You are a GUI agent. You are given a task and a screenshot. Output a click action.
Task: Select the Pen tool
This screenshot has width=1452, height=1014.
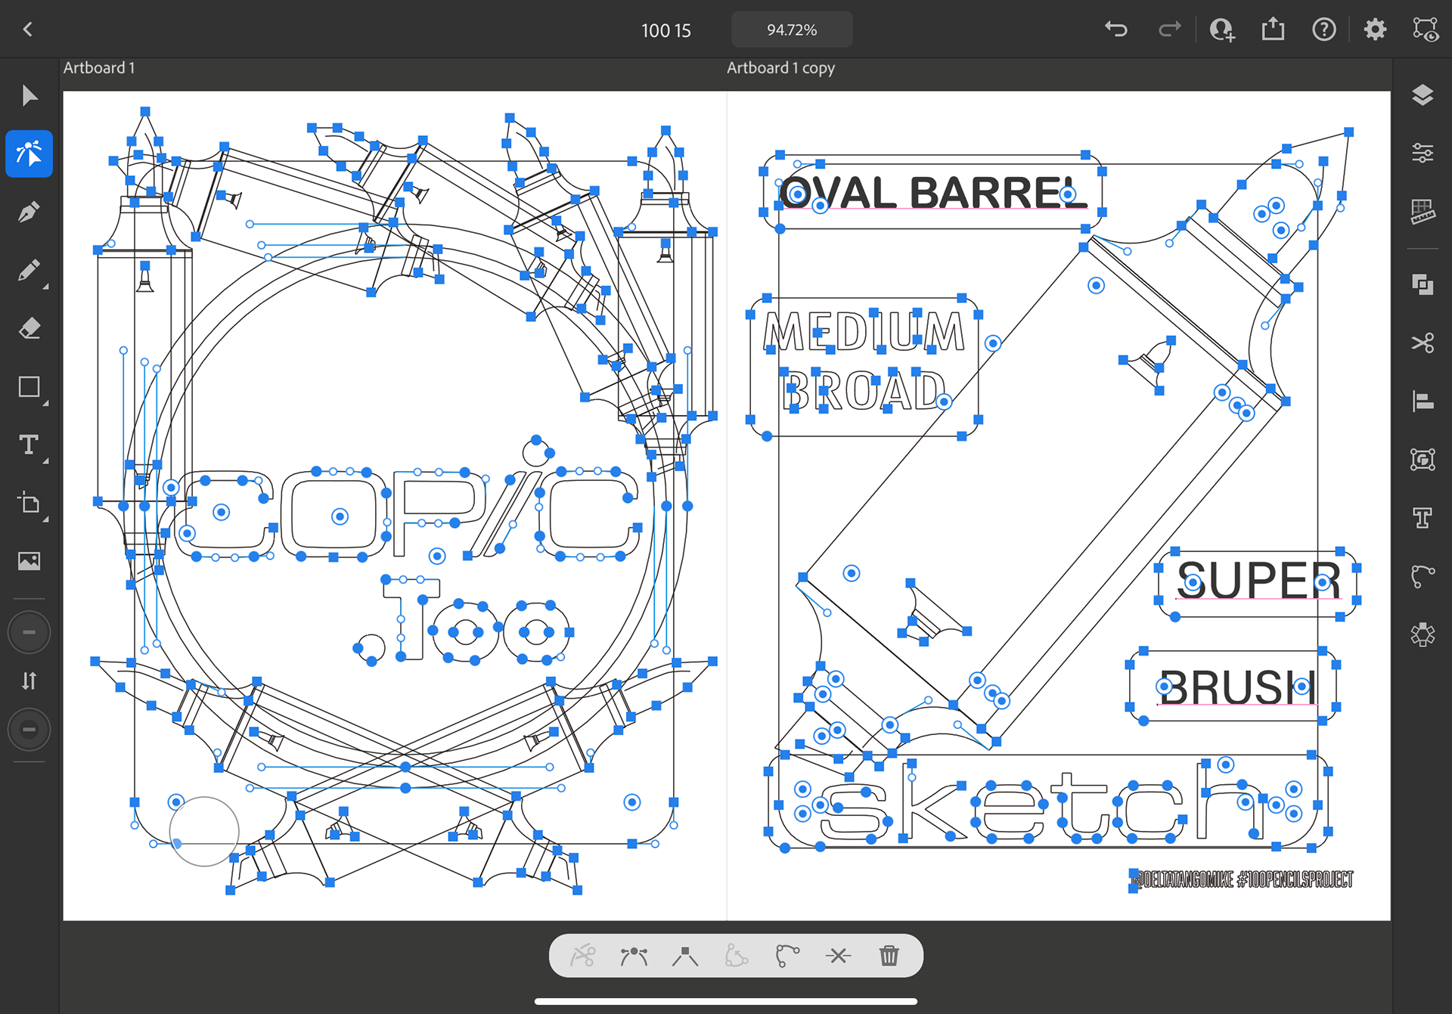[x=29, y=212]
